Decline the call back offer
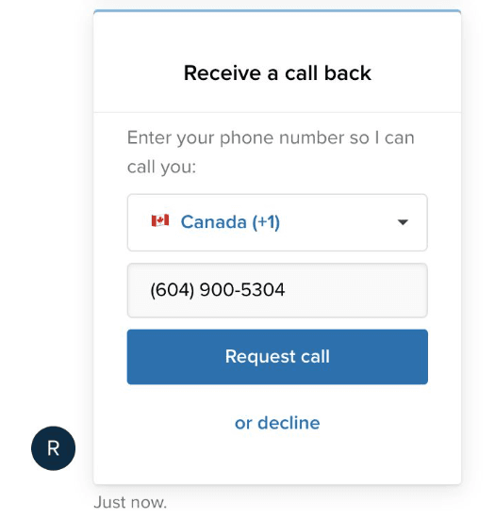Viewport: 495px width, 517px height. pyautogui.click(x=277, y=423)
